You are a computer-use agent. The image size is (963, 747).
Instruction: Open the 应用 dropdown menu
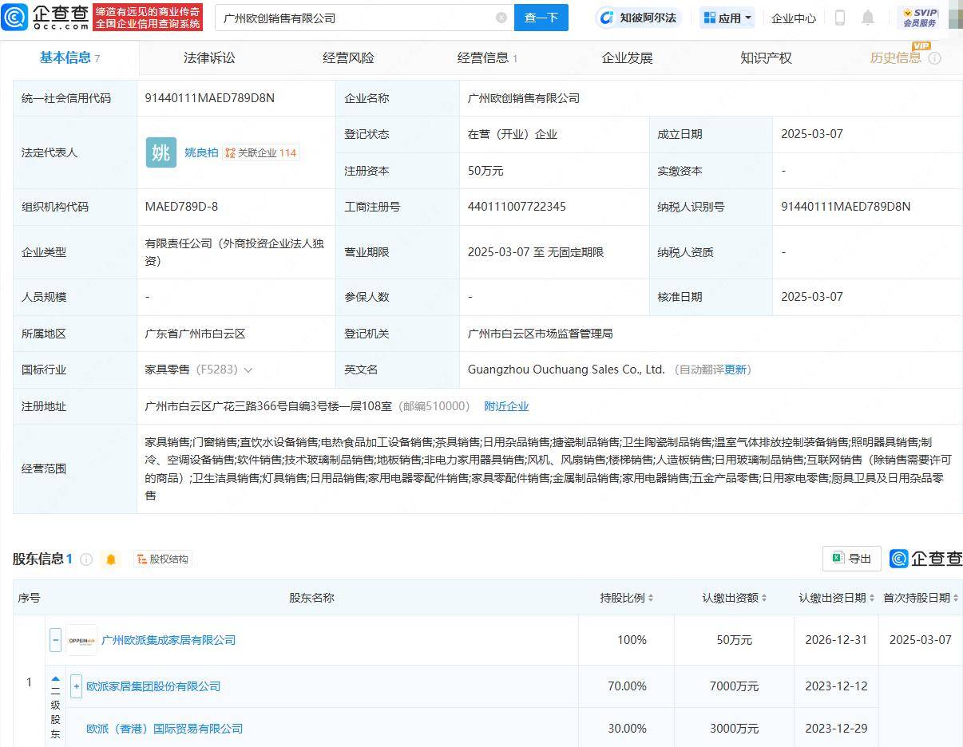coord(727,18)
